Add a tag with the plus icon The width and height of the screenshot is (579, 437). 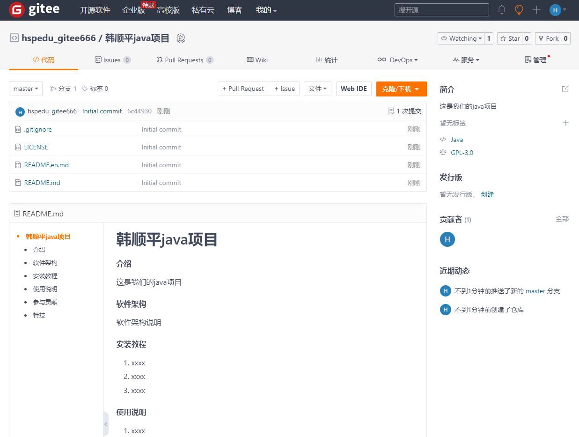pyautogui.click(x=565, y=123)
